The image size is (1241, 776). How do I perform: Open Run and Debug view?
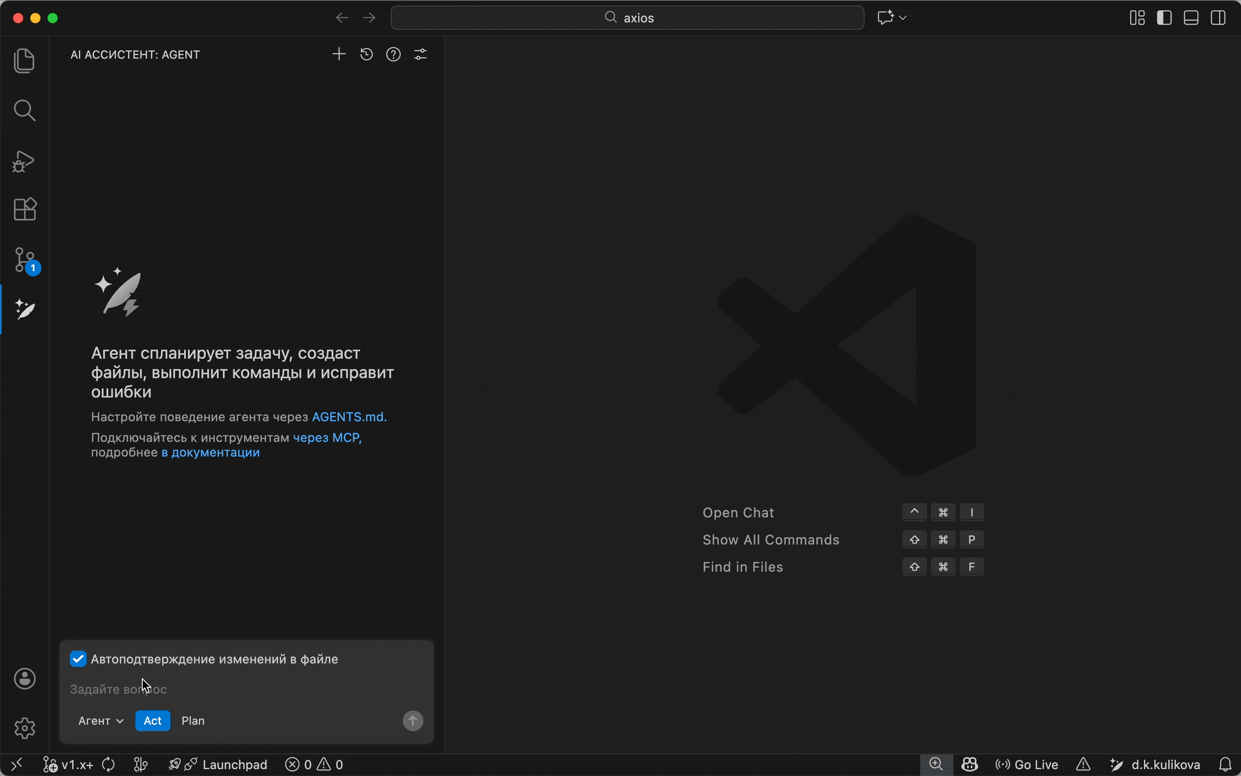click(25, 161)
